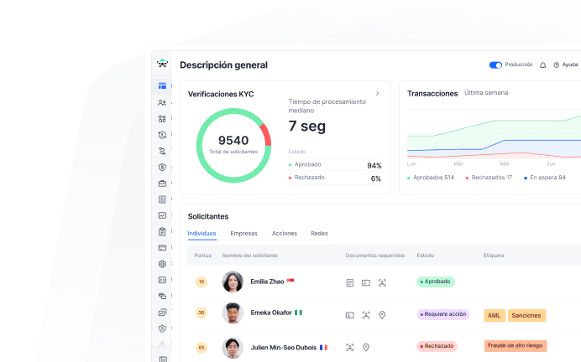
Task: Click the document icon in Emilia Zhao row
Action: (x=349, y=282)
